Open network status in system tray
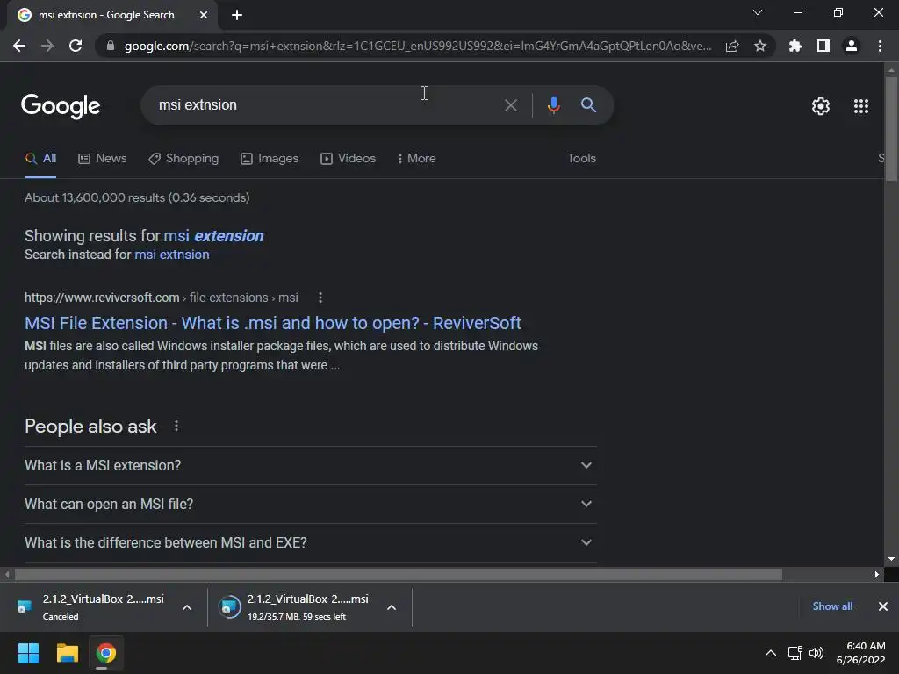Viewport: 899px width, 674px height. (x=795, y=653)
